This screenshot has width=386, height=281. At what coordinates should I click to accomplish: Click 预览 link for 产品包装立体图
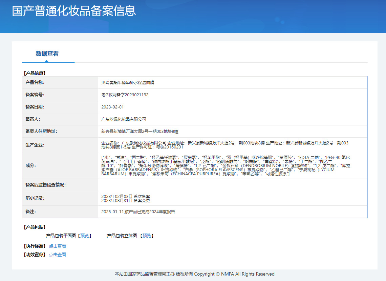pos(147,236)
